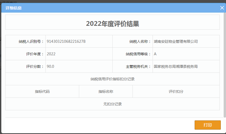Image resolution: width=226 pixels, height=134 pixels.
Task: Click the 详细信息 title bar text
Action: click(14, 8)
